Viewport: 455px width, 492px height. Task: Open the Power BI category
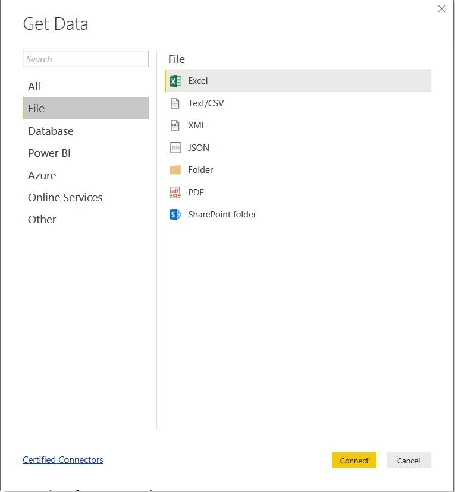[x=86, y=153]
